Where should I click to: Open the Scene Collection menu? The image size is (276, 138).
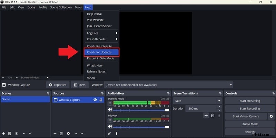tap(61, 7)
